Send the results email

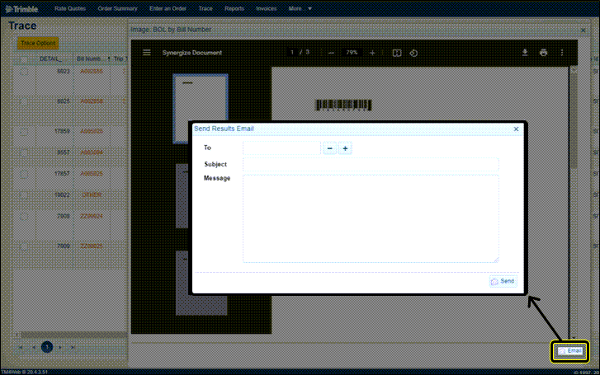coord(503,281)
